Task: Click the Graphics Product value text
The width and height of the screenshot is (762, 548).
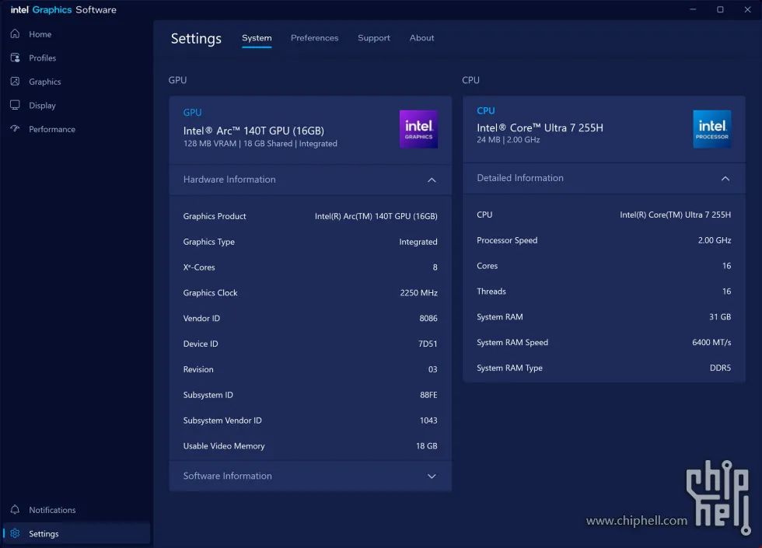Action: click(x=376, y=216)
